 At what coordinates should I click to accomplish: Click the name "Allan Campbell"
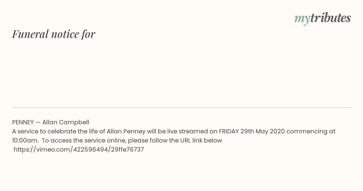pyautogui.click(x=66, y=122)
